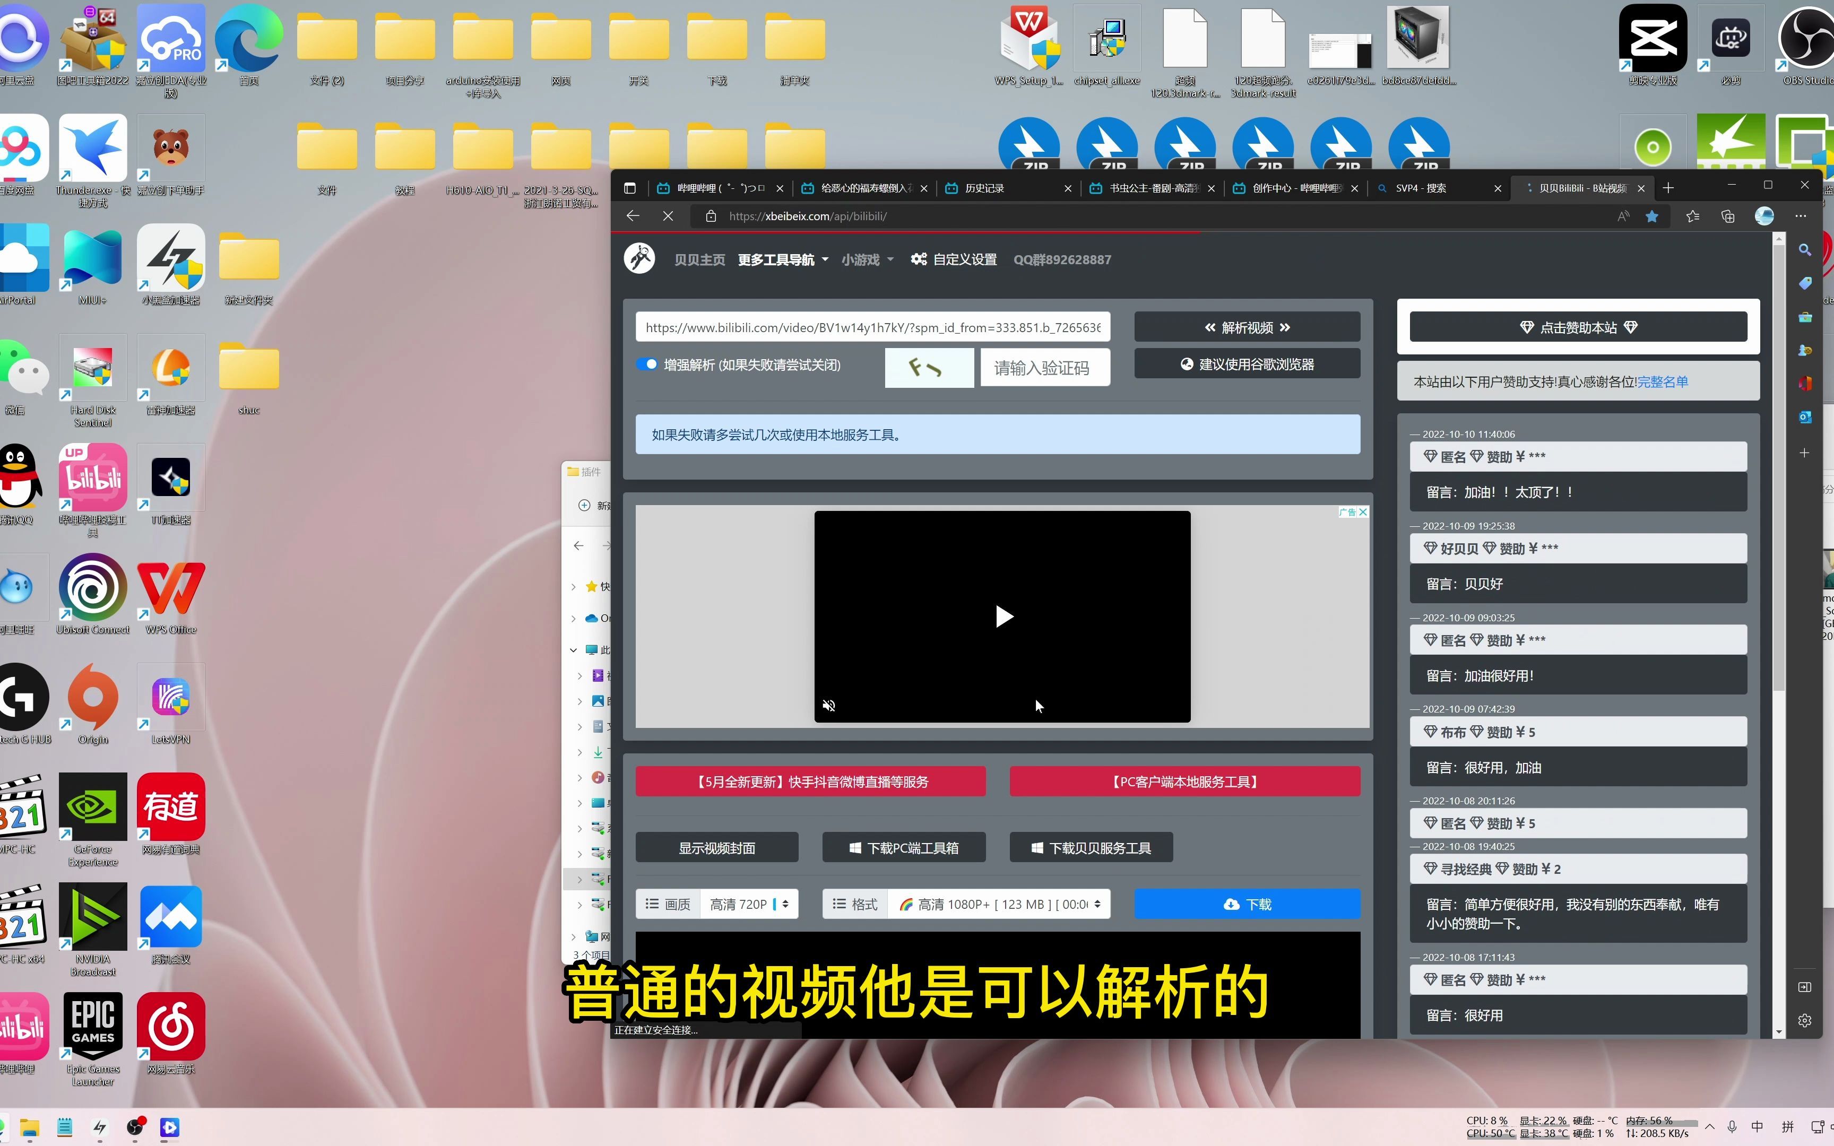Open the Hard Disk Sentinel shortcut

[x=93, y=381]
